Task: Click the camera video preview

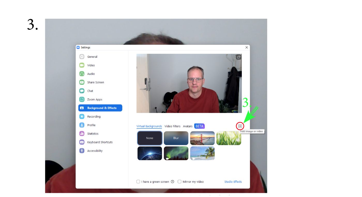Action: pyautogui.click(x=189, y=83)
